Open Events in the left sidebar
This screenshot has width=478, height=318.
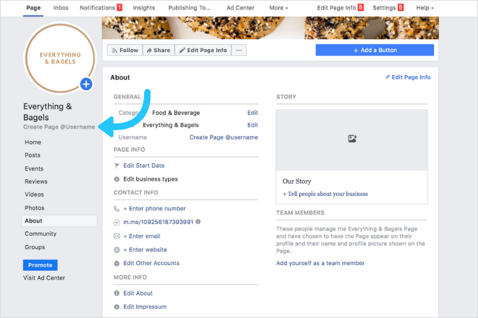tap(34, 169)
